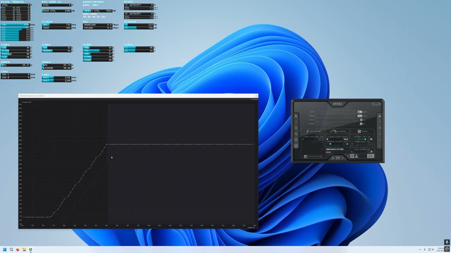
Task: Click the Power Limit value field
Action: point(370,139)
